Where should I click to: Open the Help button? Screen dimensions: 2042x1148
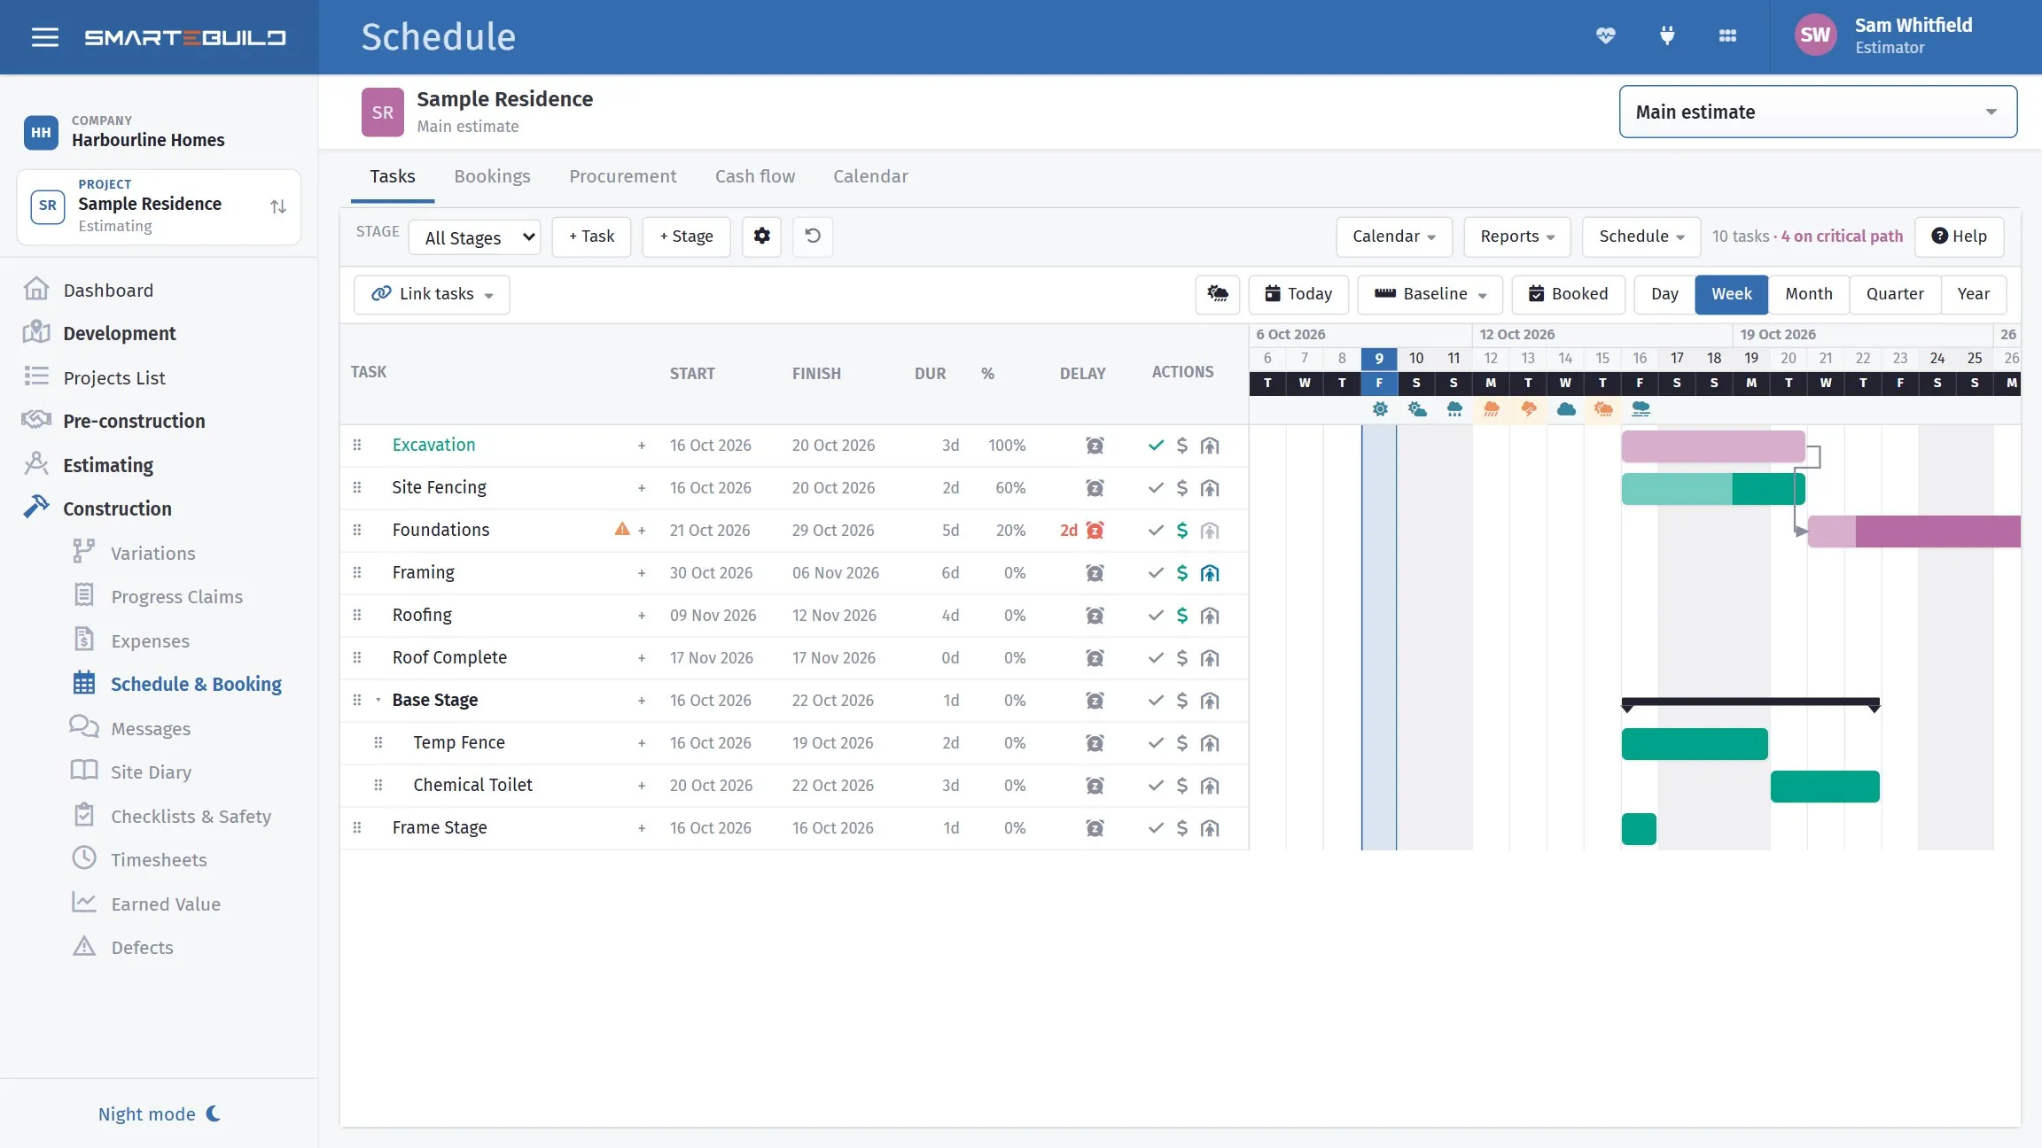(1959, 237)
